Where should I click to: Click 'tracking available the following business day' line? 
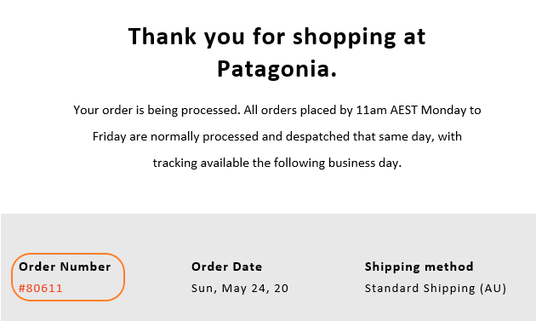coord(277,163)
